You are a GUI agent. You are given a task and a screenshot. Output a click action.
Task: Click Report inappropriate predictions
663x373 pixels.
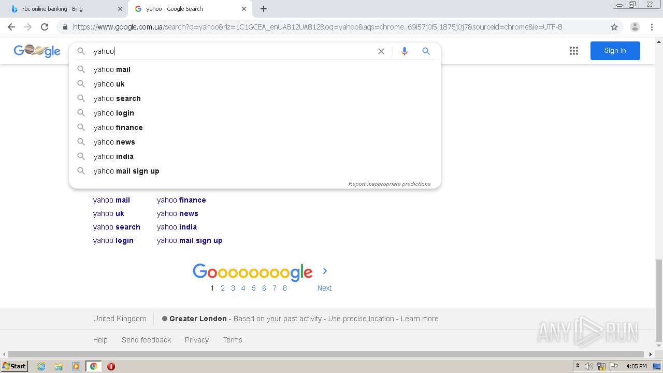(390, 184)
